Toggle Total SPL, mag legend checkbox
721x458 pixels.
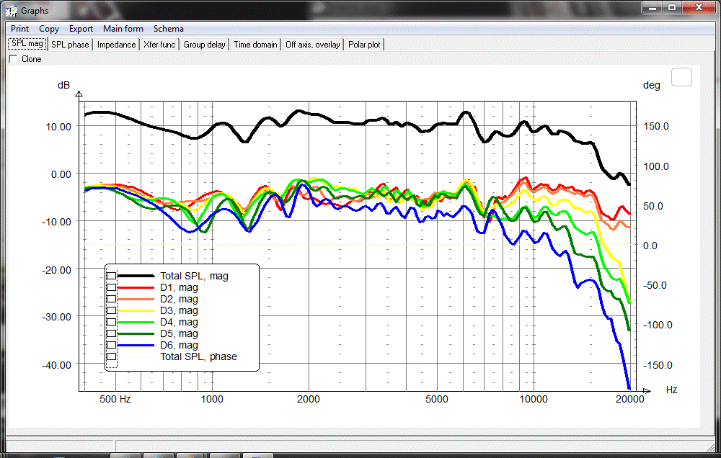click(x=111, y=276)
